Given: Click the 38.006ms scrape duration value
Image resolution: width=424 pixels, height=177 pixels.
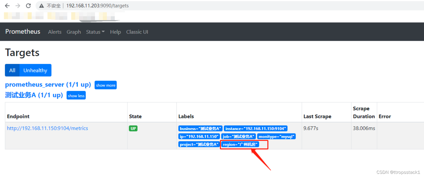Looking at the screenshot, I should click(x=364, y=128).
